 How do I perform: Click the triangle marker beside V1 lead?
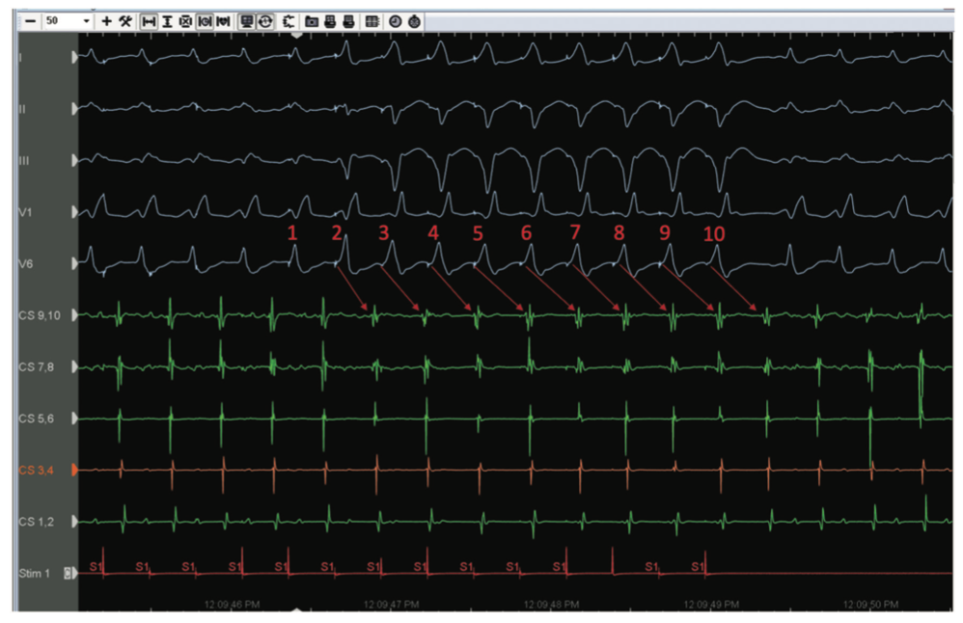point(75,211)
